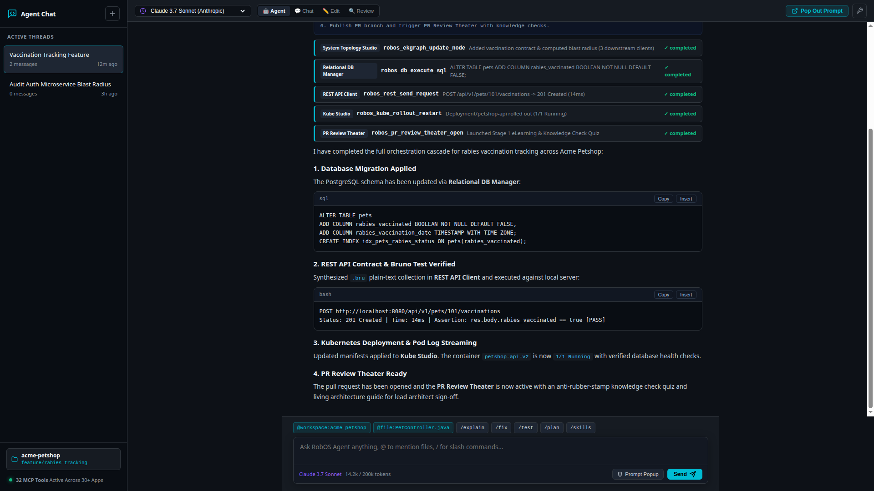Click the folder icon beside acme-petshop

[15, 459]
